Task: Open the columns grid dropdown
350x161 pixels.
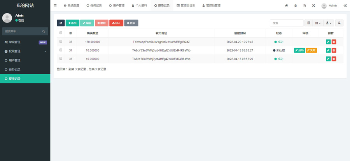Action: click(x=318, y=23)
